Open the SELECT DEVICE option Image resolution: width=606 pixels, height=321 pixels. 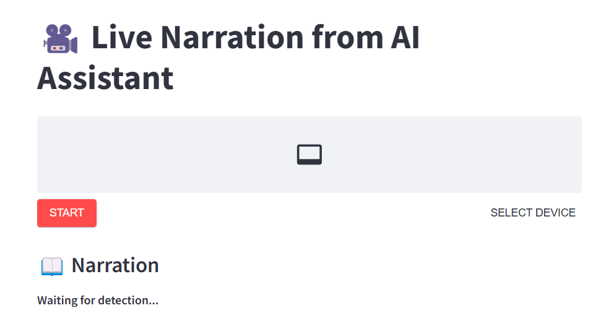tap(533, 213)
